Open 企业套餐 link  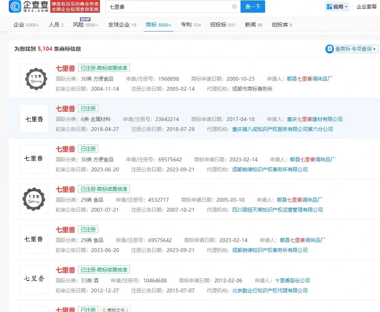367,7
